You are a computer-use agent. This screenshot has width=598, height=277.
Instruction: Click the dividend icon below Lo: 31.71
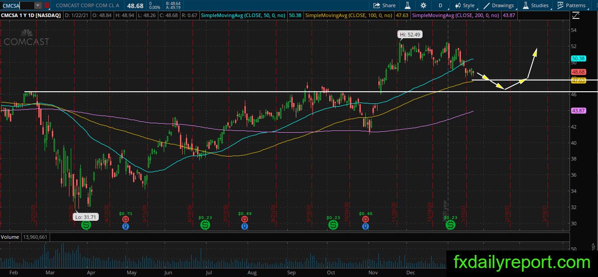[x=86, y=226]
